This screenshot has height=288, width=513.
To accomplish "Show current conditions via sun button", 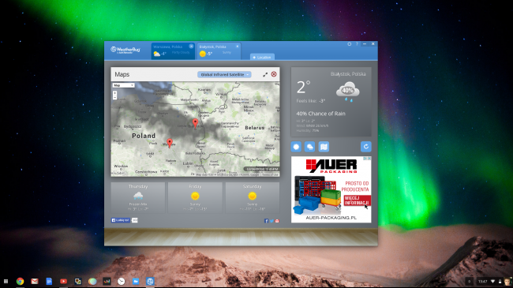I will (x=296, y=147).
